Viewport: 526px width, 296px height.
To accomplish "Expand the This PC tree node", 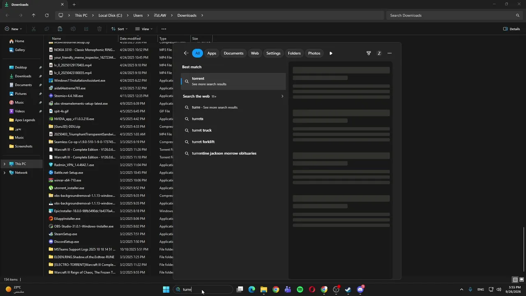I will coord(5,164).
